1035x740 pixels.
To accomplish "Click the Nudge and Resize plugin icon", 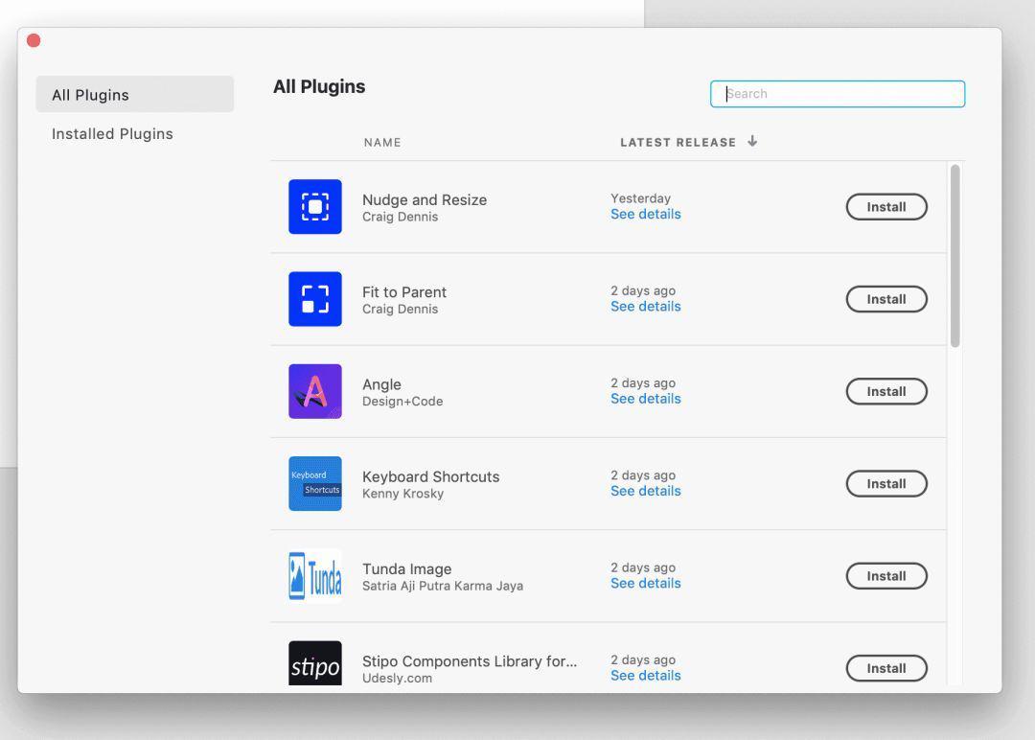I will coord(315,207).
